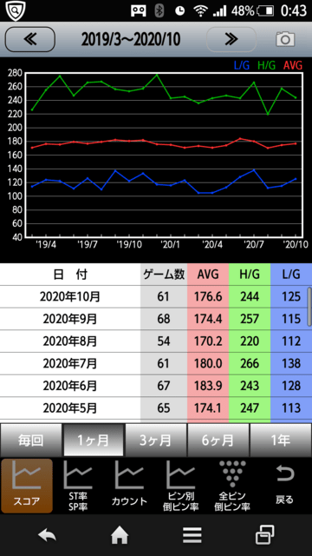Tap L/G value 112
Image resolution: width=312 pixels, height=556 pixels.
coord(291,341)
